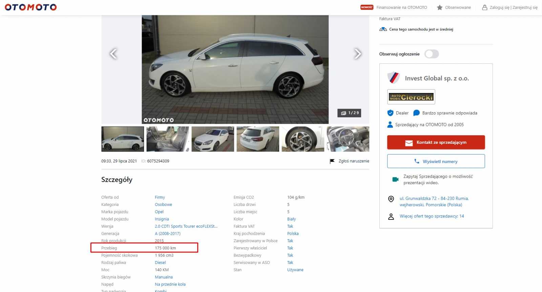
Task: Show the next car photo arrow
Action: coord(357,54)
